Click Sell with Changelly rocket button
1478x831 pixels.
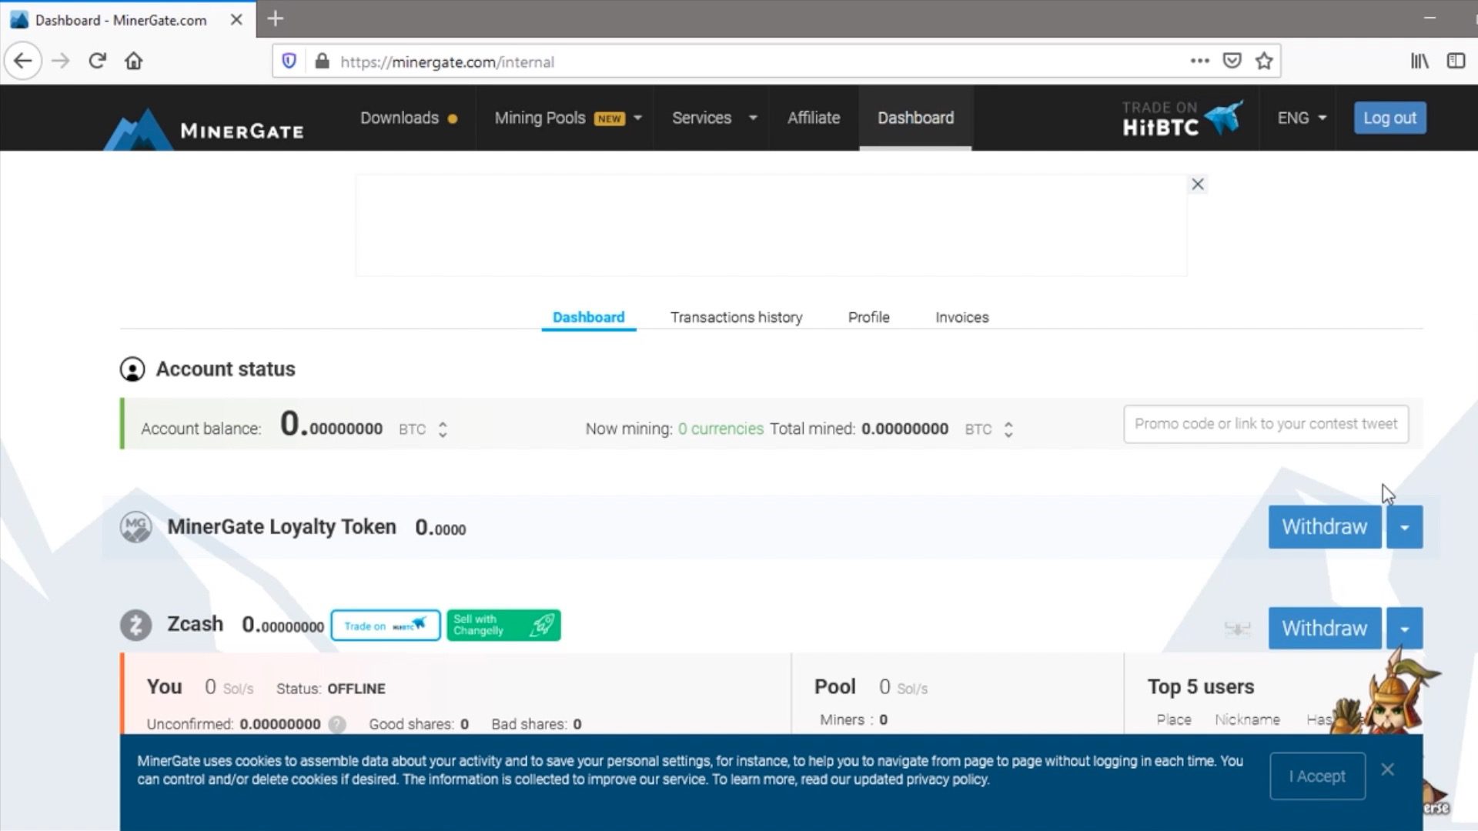coord(503,625)
